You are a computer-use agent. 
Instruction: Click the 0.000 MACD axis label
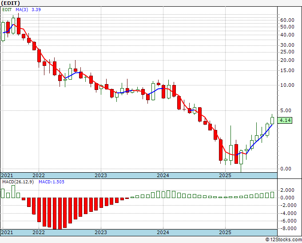[287, 198]
